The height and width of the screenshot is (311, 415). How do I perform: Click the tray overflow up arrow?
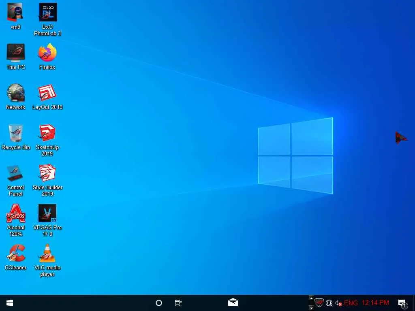[311, 298]
